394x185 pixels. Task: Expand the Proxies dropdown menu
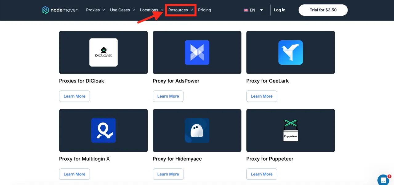95,10
